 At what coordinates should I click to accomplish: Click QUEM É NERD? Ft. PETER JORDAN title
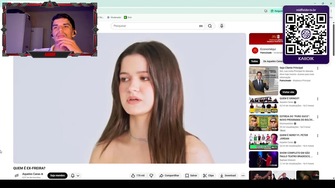[294, 137]
